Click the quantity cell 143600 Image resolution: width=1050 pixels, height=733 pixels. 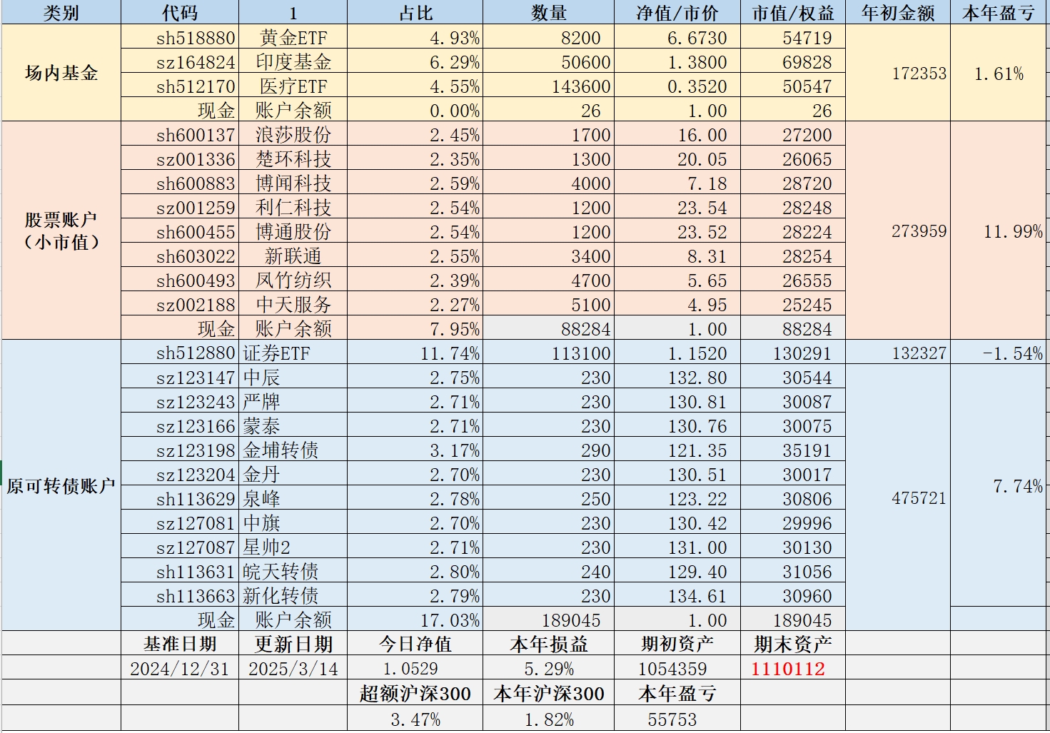548,86
